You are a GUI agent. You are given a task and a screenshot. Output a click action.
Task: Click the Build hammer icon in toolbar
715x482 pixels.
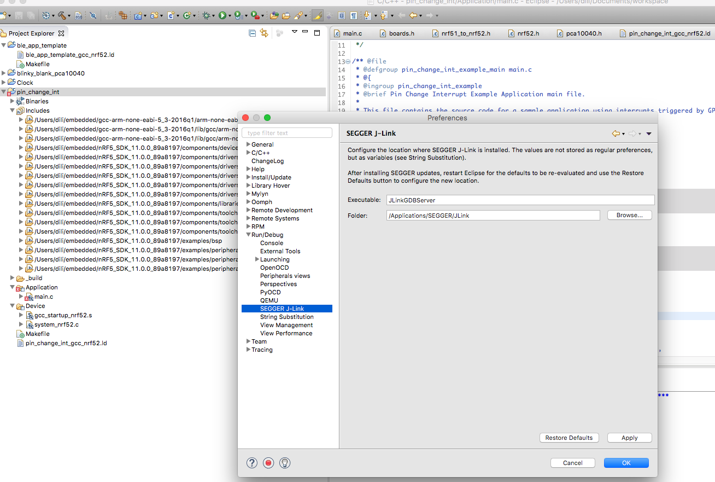(62, 16)
